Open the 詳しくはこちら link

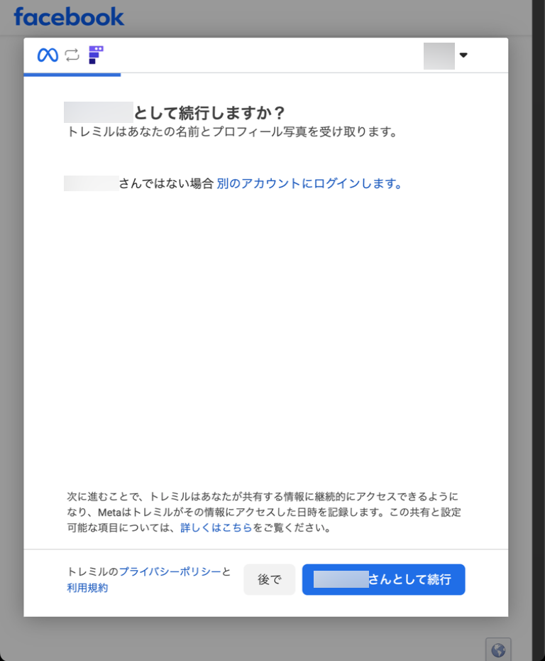pos(216,528)
